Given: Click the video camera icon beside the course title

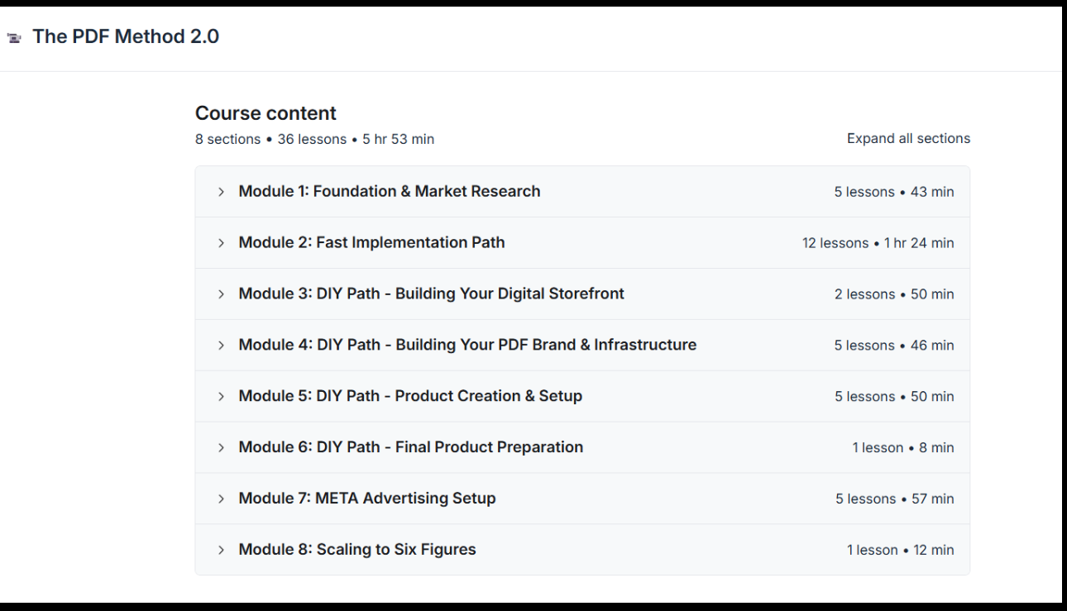Looking at the screenshot, I should coord(13,36).
